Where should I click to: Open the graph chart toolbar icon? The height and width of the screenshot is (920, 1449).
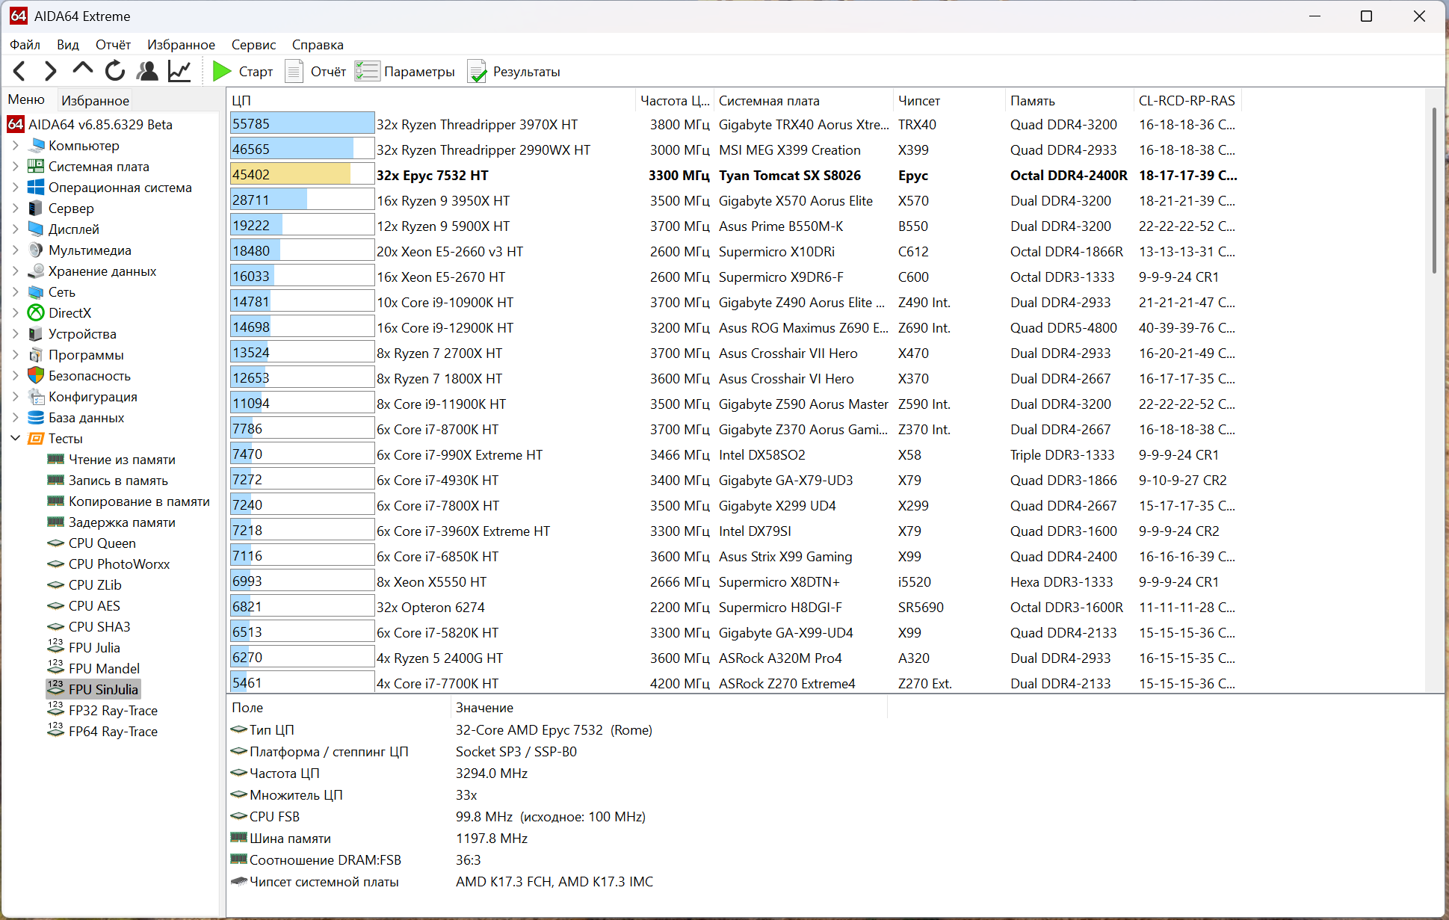point(179,71)
